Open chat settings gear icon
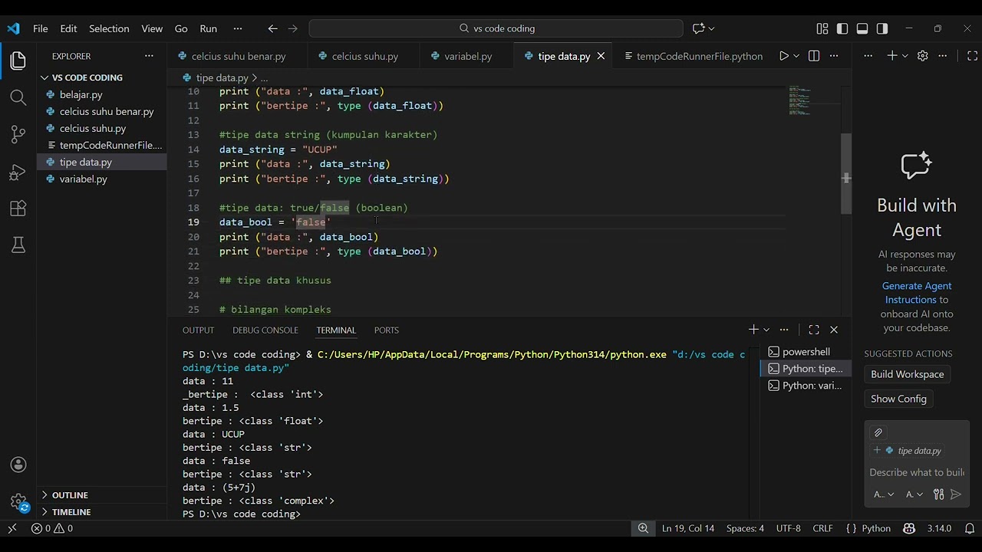The image size is (982, 552). 923,56
